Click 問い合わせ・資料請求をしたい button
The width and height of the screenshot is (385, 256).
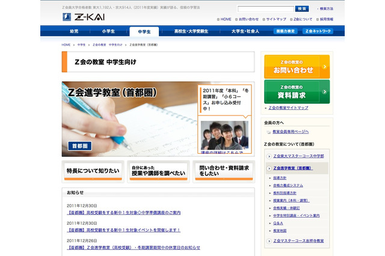(x=224, y=172)
